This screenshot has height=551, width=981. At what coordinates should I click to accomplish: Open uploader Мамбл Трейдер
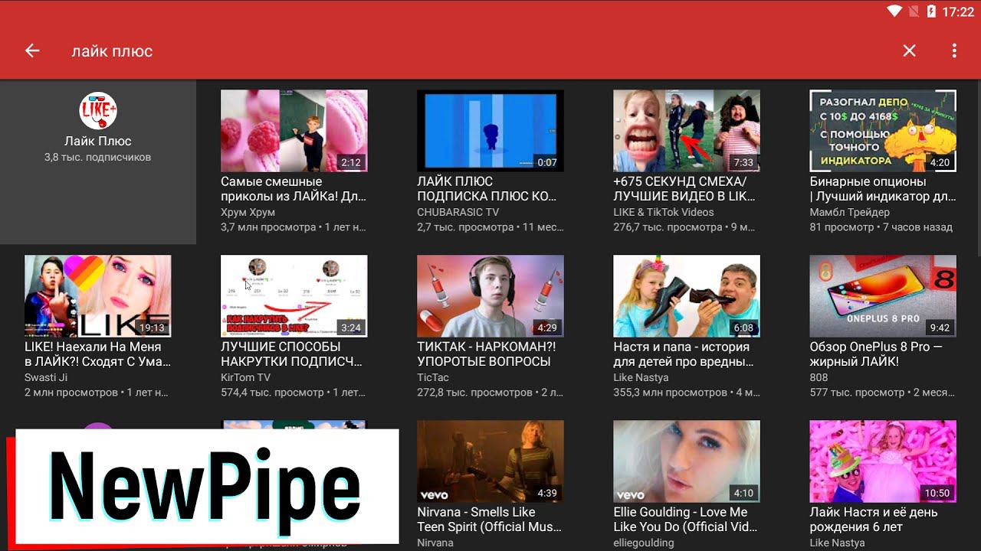(x=850, y=212)
